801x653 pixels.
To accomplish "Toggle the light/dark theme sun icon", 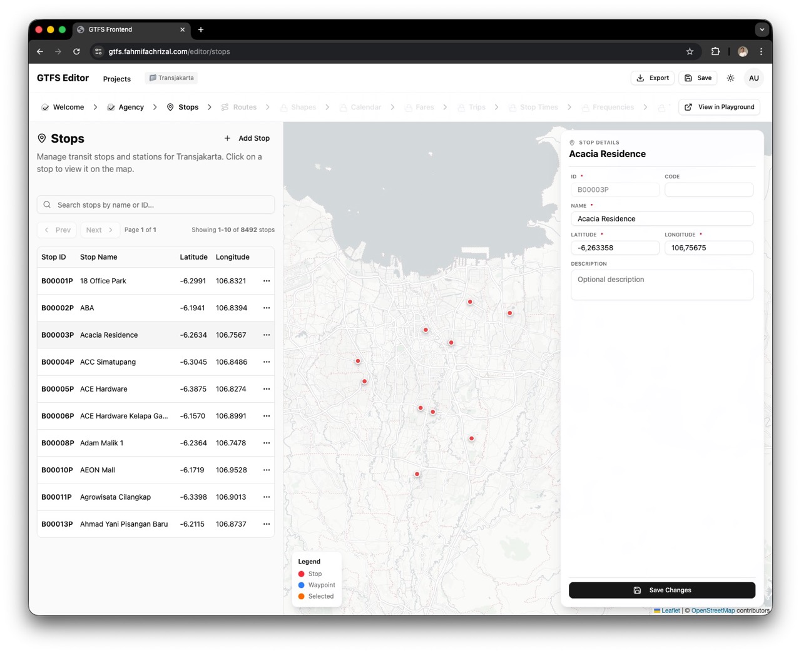I will pyautogui.click(x=730, y=78).
